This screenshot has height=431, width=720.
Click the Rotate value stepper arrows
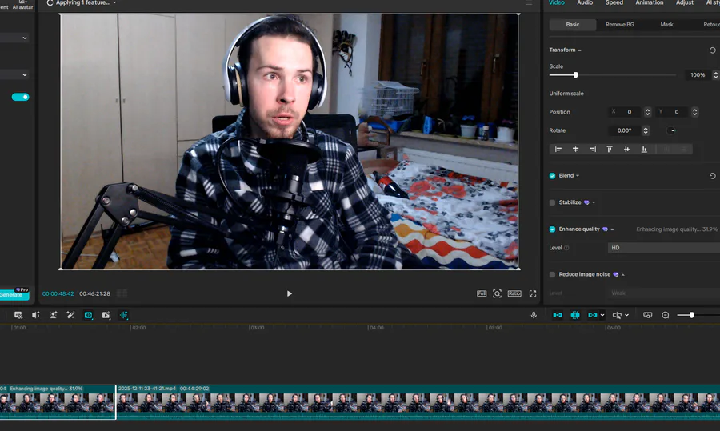[646, 130]
